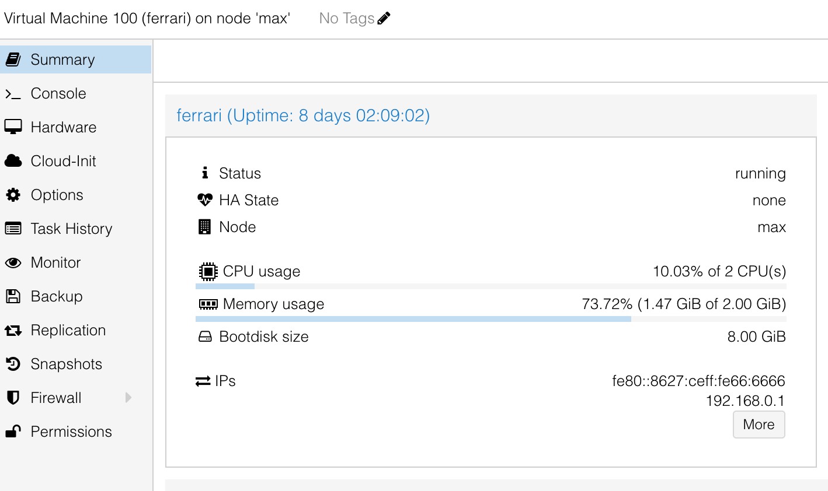The width and height of the screenshot is (828, 491).
Task: Click the Hardware monitor icon
Action: (x=13, y=127)
